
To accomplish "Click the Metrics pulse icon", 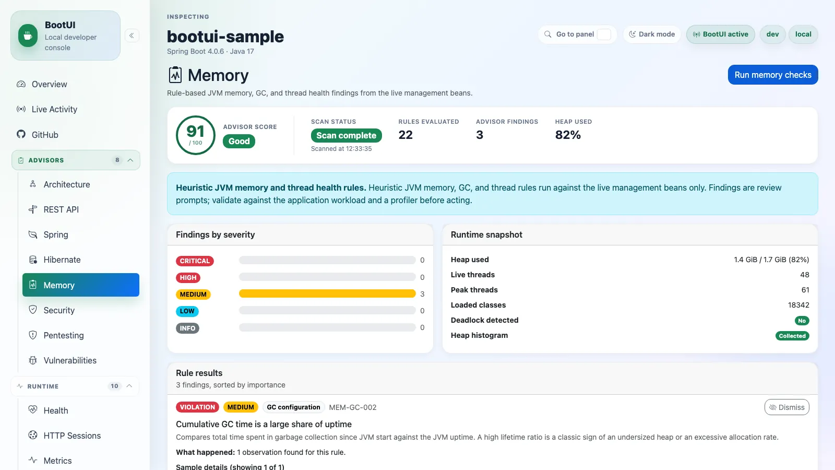I will point(33,460).
